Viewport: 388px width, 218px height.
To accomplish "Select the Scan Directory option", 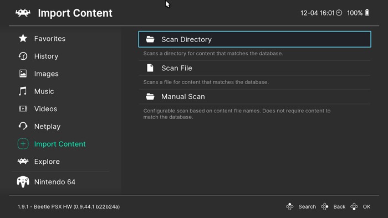I will (254, 39).
